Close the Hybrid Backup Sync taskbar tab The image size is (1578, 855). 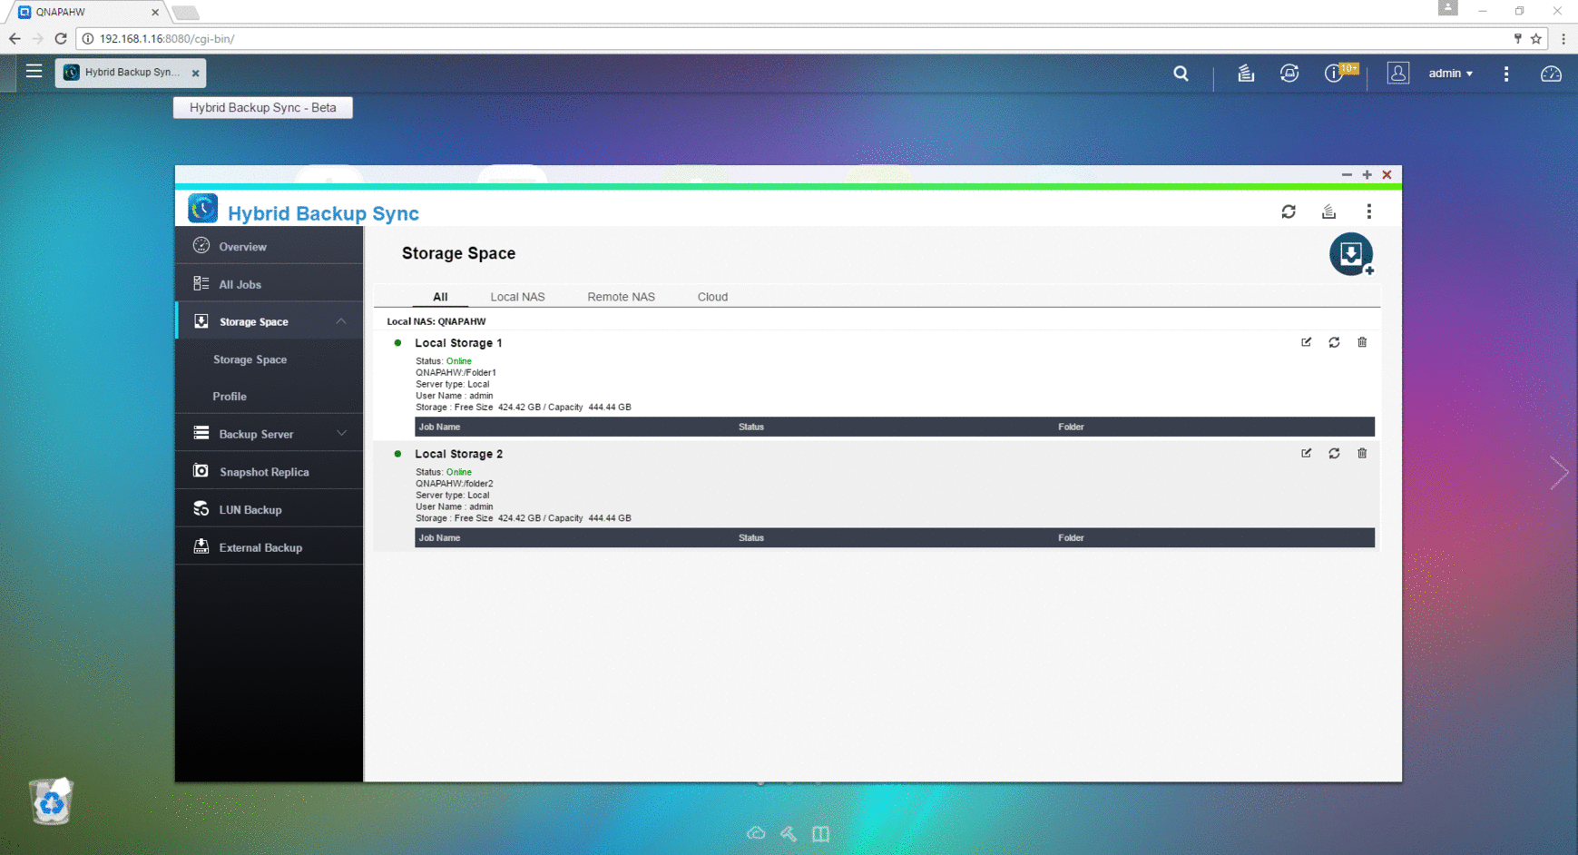coord(195,74)
